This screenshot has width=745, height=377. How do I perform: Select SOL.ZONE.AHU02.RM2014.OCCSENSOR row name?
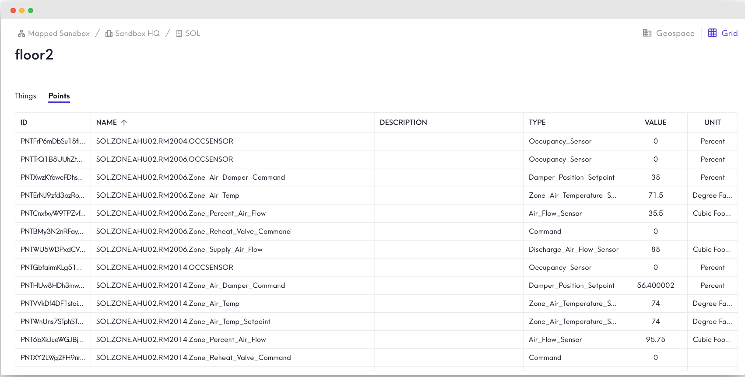point(165,267)
